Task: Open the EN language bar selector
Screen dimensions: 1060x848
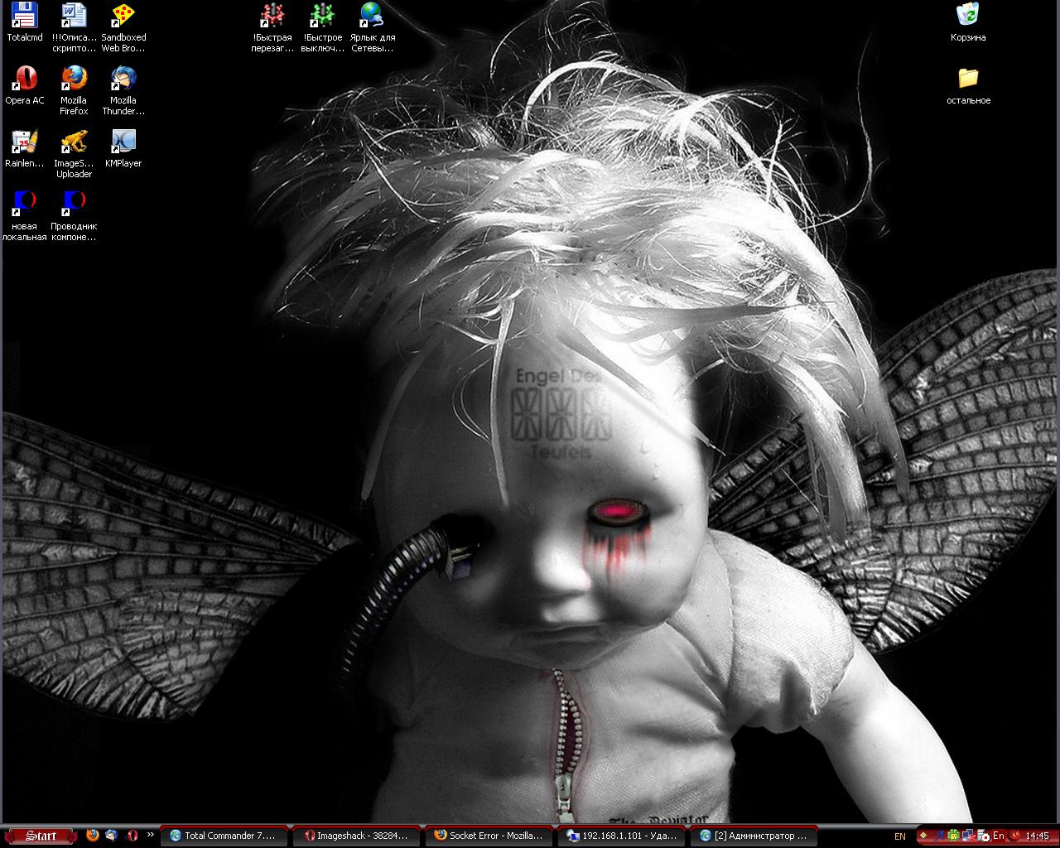Action: click(900, 836)
